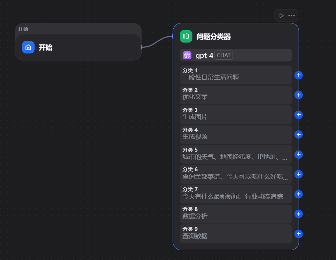Screen dimensions: 336x260
Task: Click the CHAT badge next to gpt-4
Action: tap(224, 55)
